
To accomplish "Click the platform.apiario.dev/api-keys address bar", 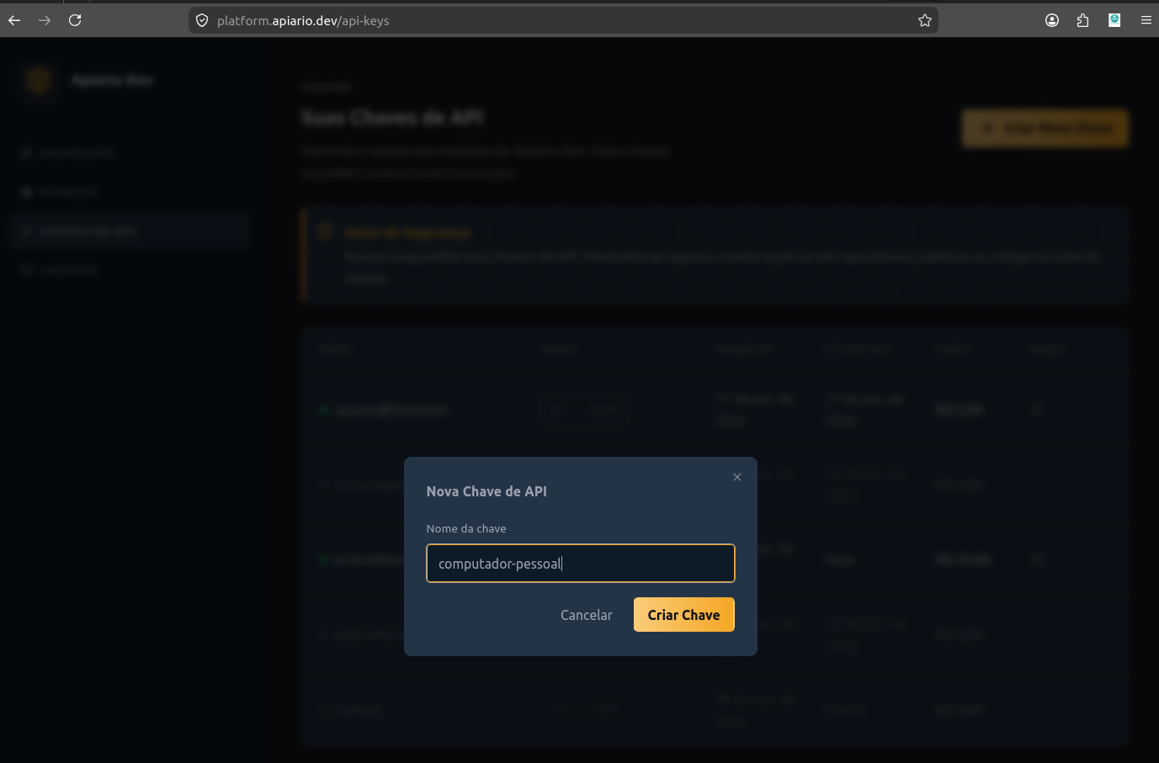I will pyautogui.click(x=563, y=20).
